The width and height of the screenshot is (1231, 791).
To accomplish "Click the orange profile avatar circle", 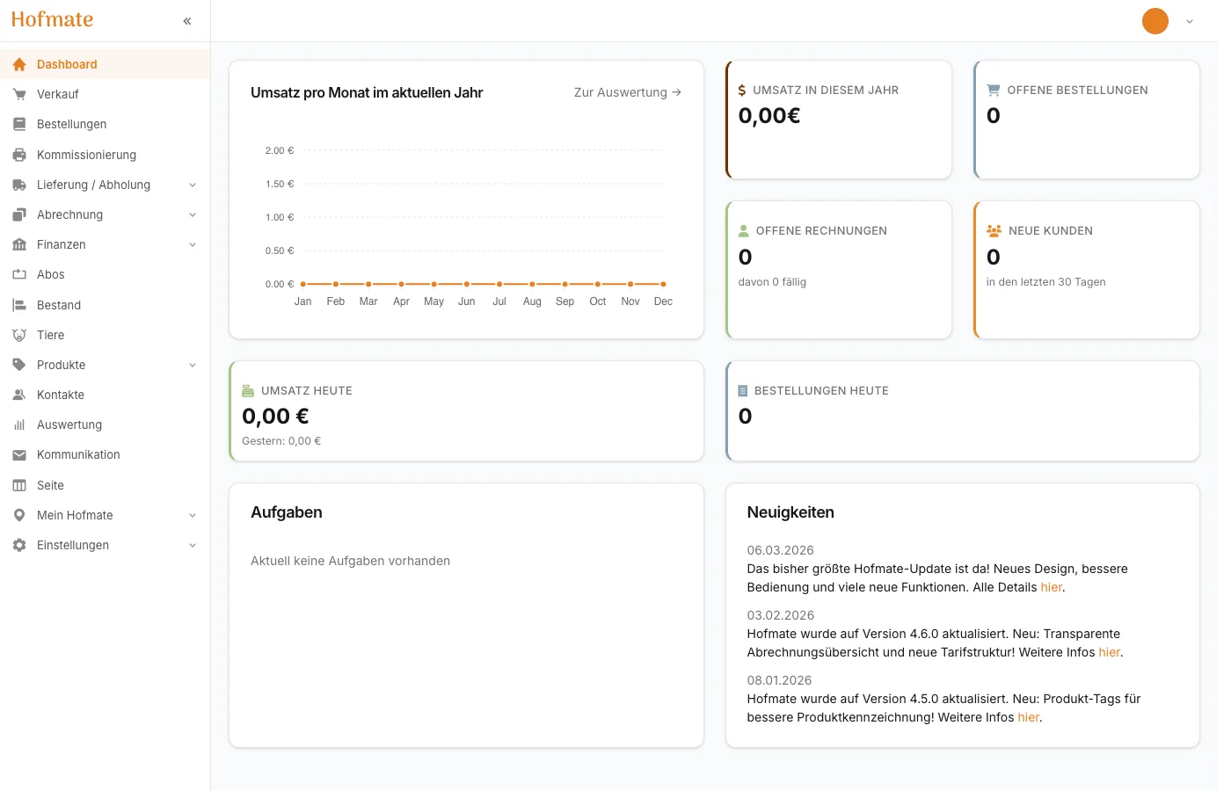I will tap(1155, 20).
